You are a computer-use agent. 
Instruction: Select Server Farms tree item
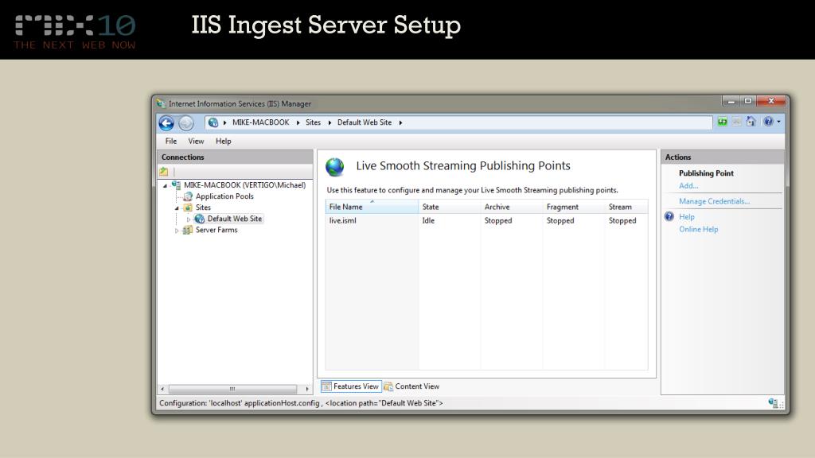[x=216, y=230]
